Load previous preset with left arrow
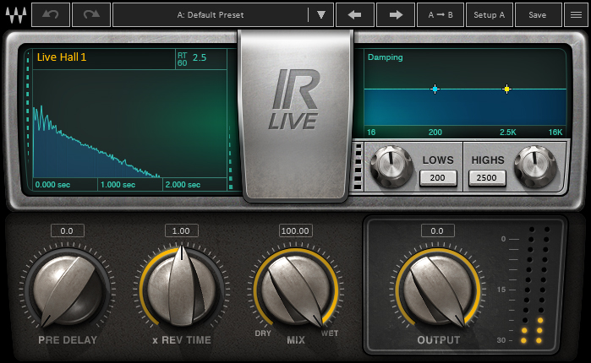Viewport: 591px width, 363px height. (354, 15)
